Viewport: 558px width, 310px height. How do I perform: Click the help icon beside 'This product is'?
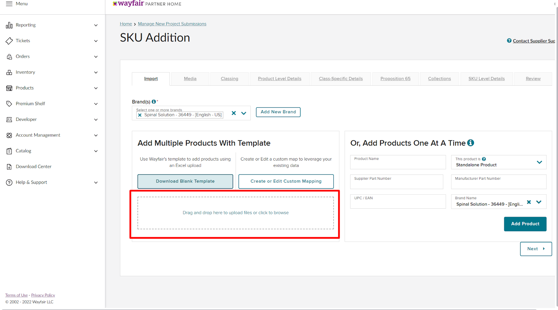point(484,159)
